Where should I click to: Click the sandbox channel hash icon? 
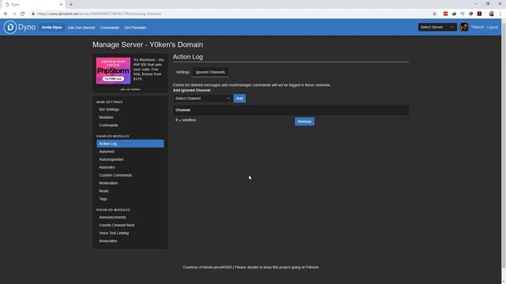point(177,120)
